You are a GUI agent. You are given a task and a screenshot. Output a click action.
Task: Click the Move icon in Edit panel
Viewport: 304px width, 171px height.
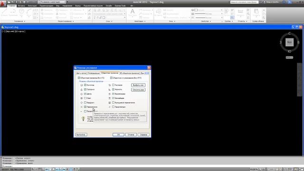(x=42, y=10)
